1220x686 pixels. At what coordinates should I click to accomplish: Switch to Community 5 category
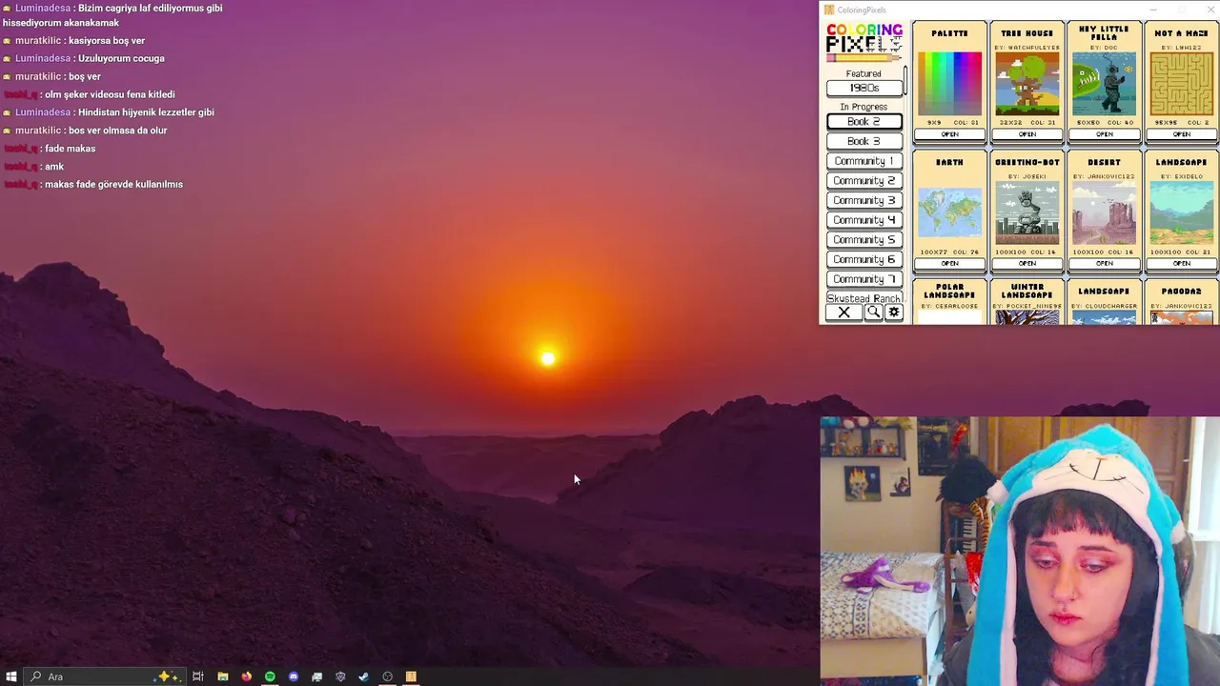pos(864,240)
